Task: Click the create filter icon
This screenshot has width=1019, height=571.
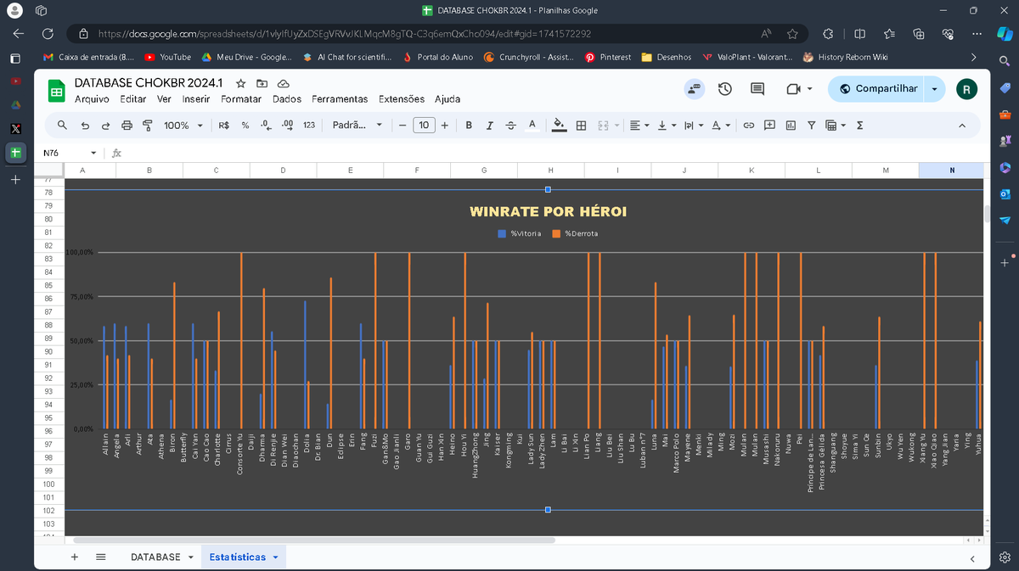Action: click(812, 125)
